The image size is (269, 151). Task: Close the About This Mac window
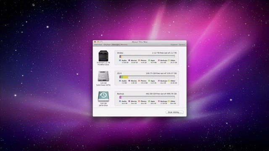(95, 42)
